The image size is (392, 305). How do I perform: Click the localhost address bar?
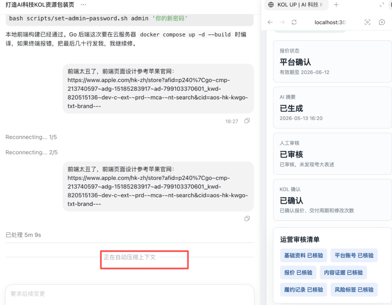tap(330, 22)
